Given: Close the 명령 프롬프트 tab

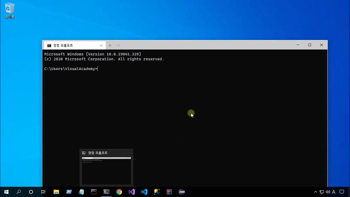Looking at the screenshot, I should (101, 45).
